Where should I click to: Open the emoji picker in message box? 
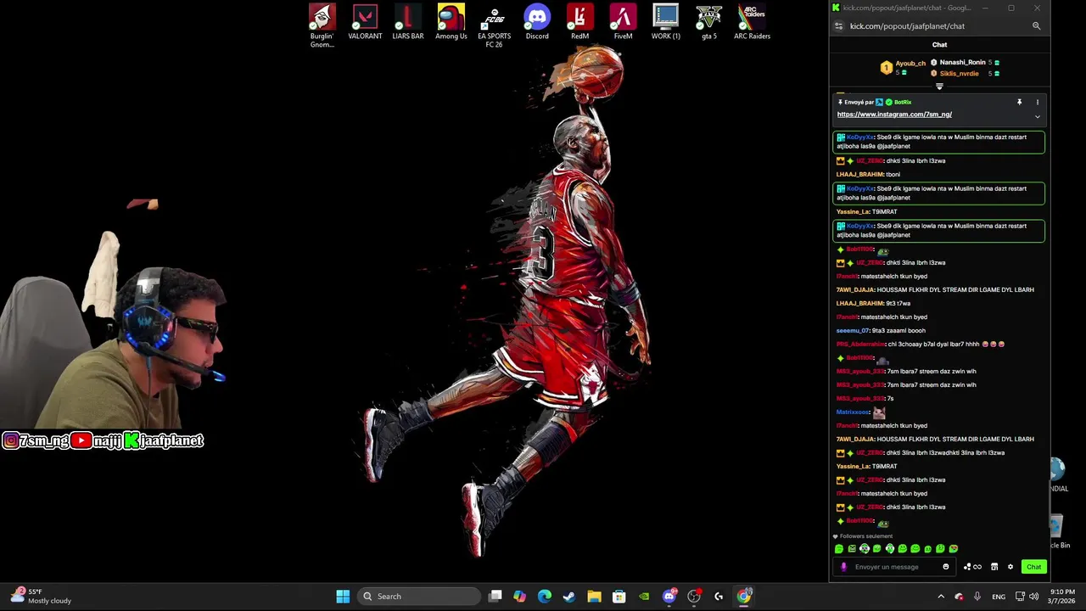coord(945,567)
